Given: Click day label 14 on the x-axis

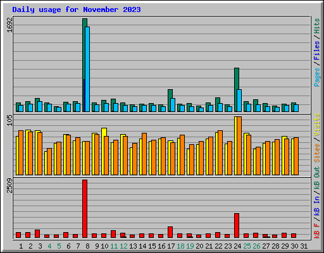Looking at the screenshot, I should point(142,246).
